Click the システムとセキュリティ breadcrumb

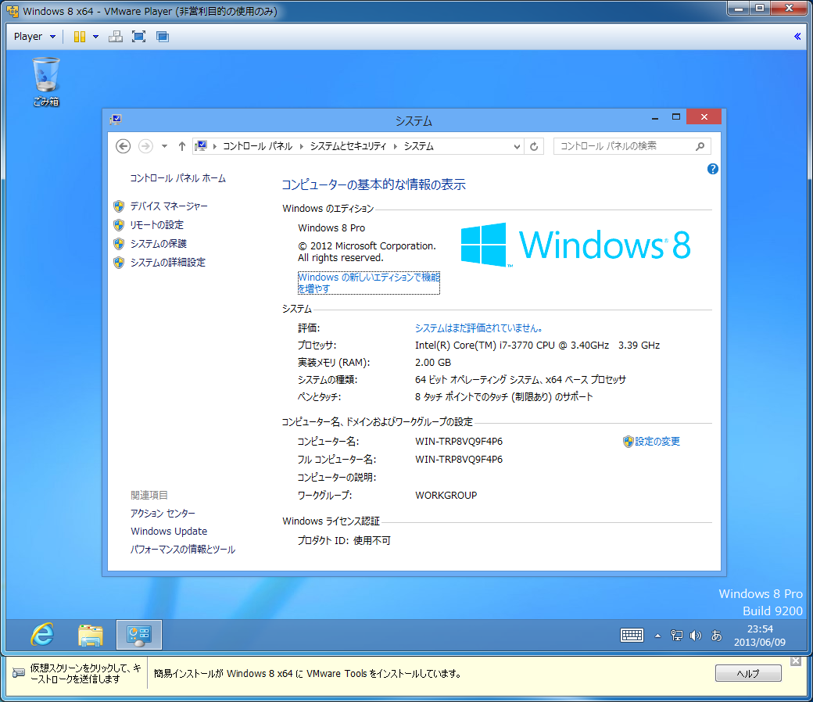click(x=348, y=146)
